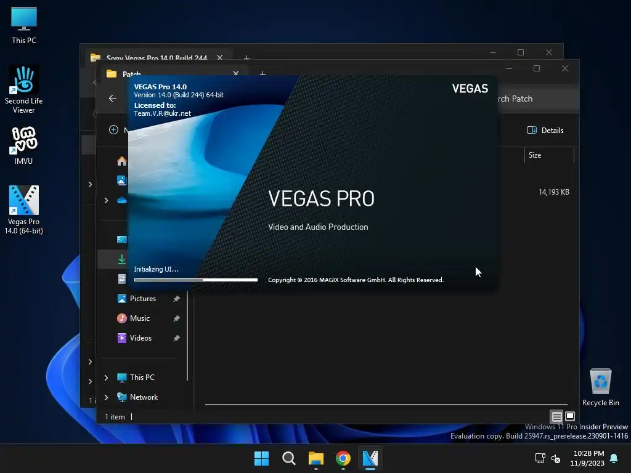
Task: Click the 14,193 KB file size
Action: click(x=554, y=192)
